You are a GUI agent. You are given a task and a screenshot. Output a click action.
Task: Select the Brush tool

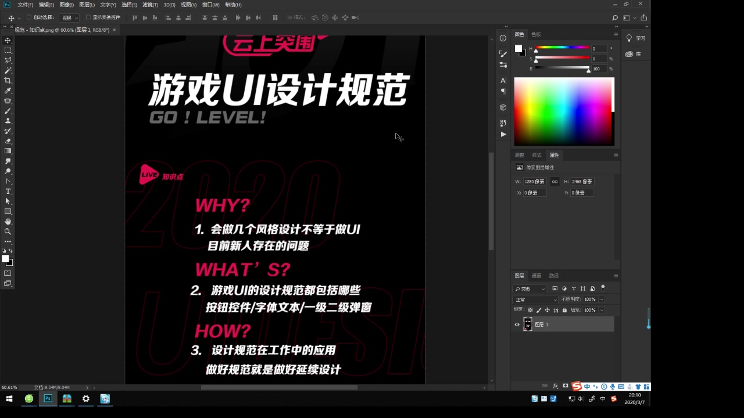point(8,110)
